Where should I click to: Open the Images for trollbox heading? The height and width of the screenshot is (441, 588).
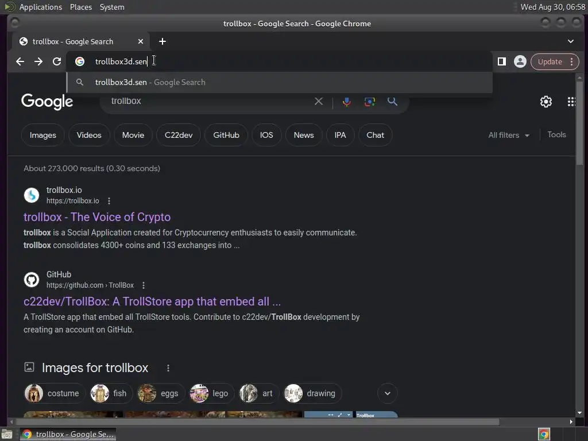coord(95,368)
